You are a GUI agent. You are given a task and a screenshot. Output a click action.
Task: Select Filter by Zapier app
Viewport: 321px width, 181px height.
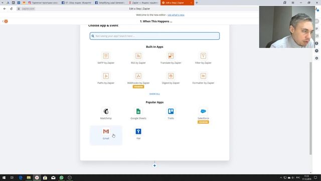[x=203, y=58]
